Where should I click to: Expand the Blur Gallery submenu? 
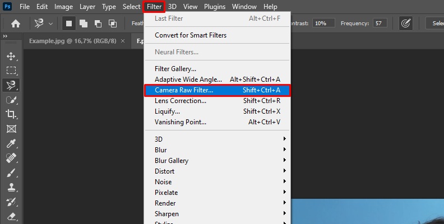[217, 161]
